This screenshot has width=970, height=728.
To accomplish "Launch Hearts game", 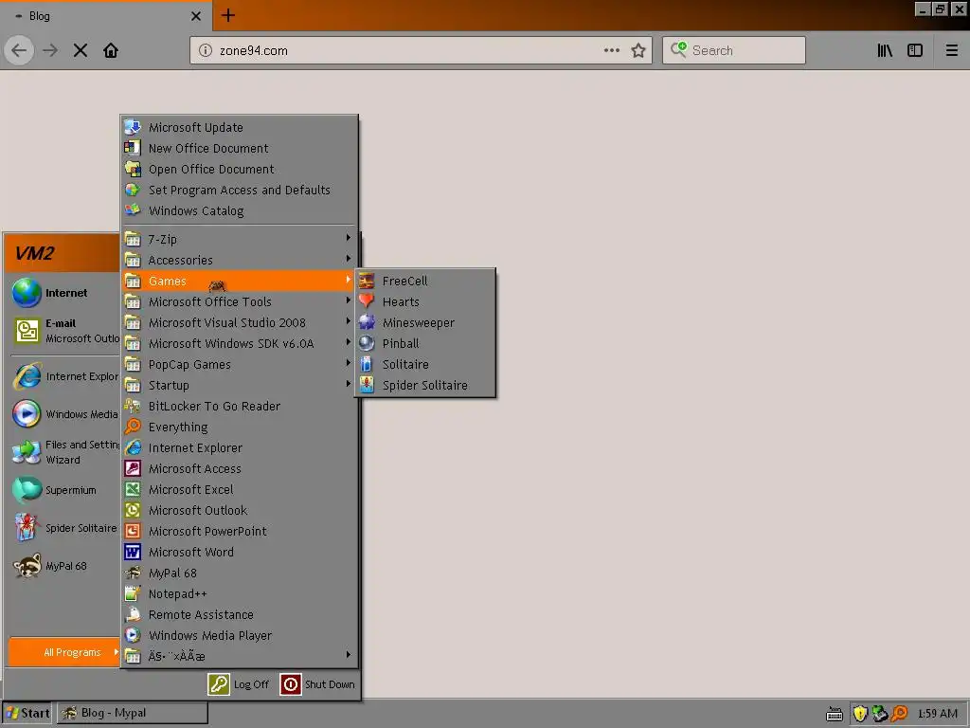I will tap(425, 302).
